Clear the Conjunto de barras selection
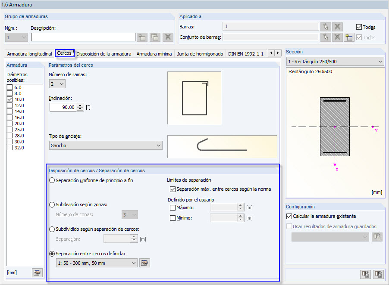 tap(337, 37)
